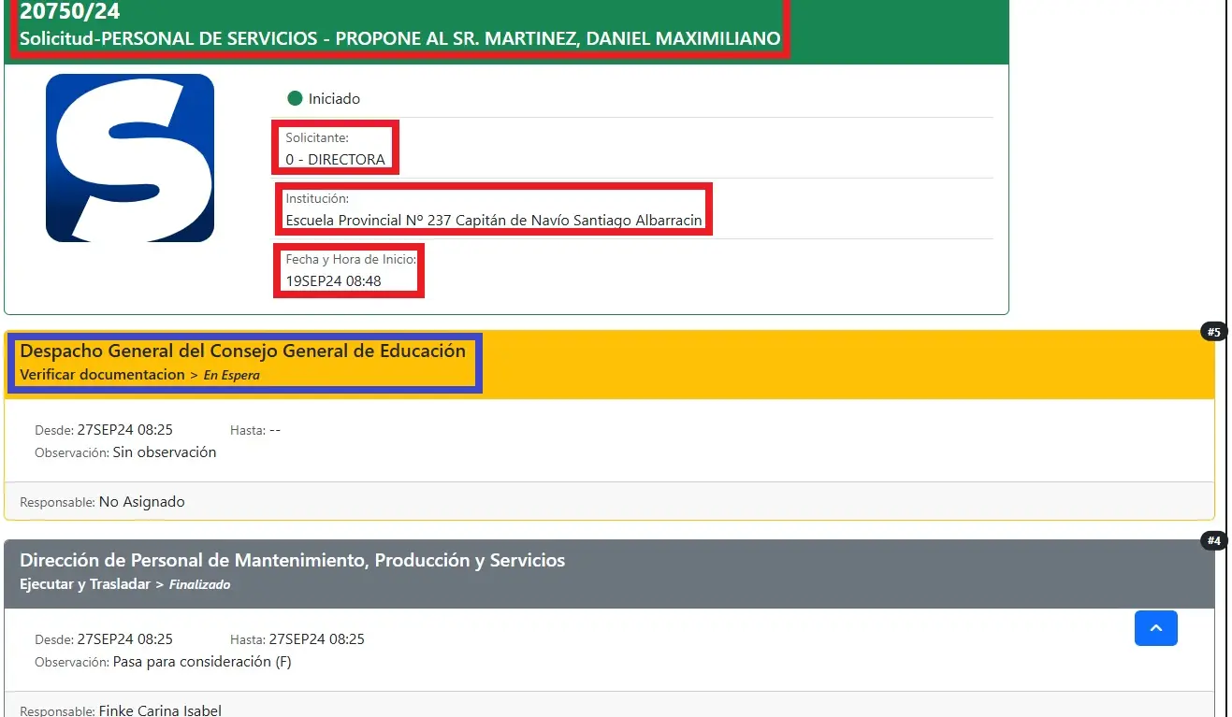Open the Despacho General del Consejo General header
1232x717 pixels.
(242, 351)
